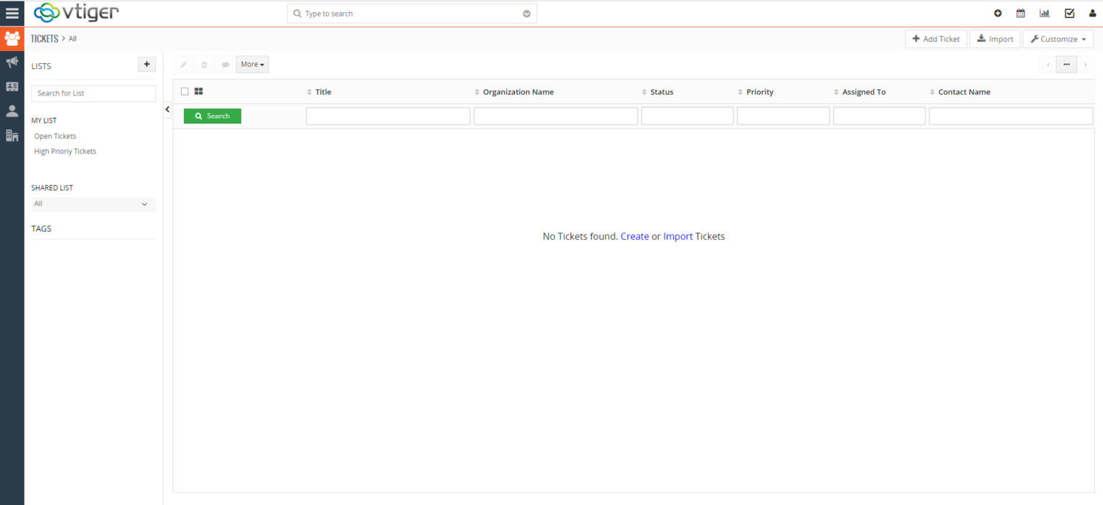
Task: Click the calendar icon in top bar
Action: [1020, 13]
